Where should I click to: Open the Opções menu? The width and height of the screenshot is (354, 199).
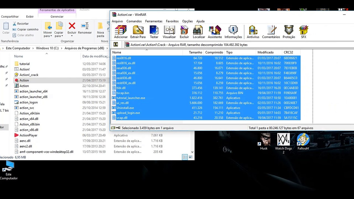(x=188, y=21)
